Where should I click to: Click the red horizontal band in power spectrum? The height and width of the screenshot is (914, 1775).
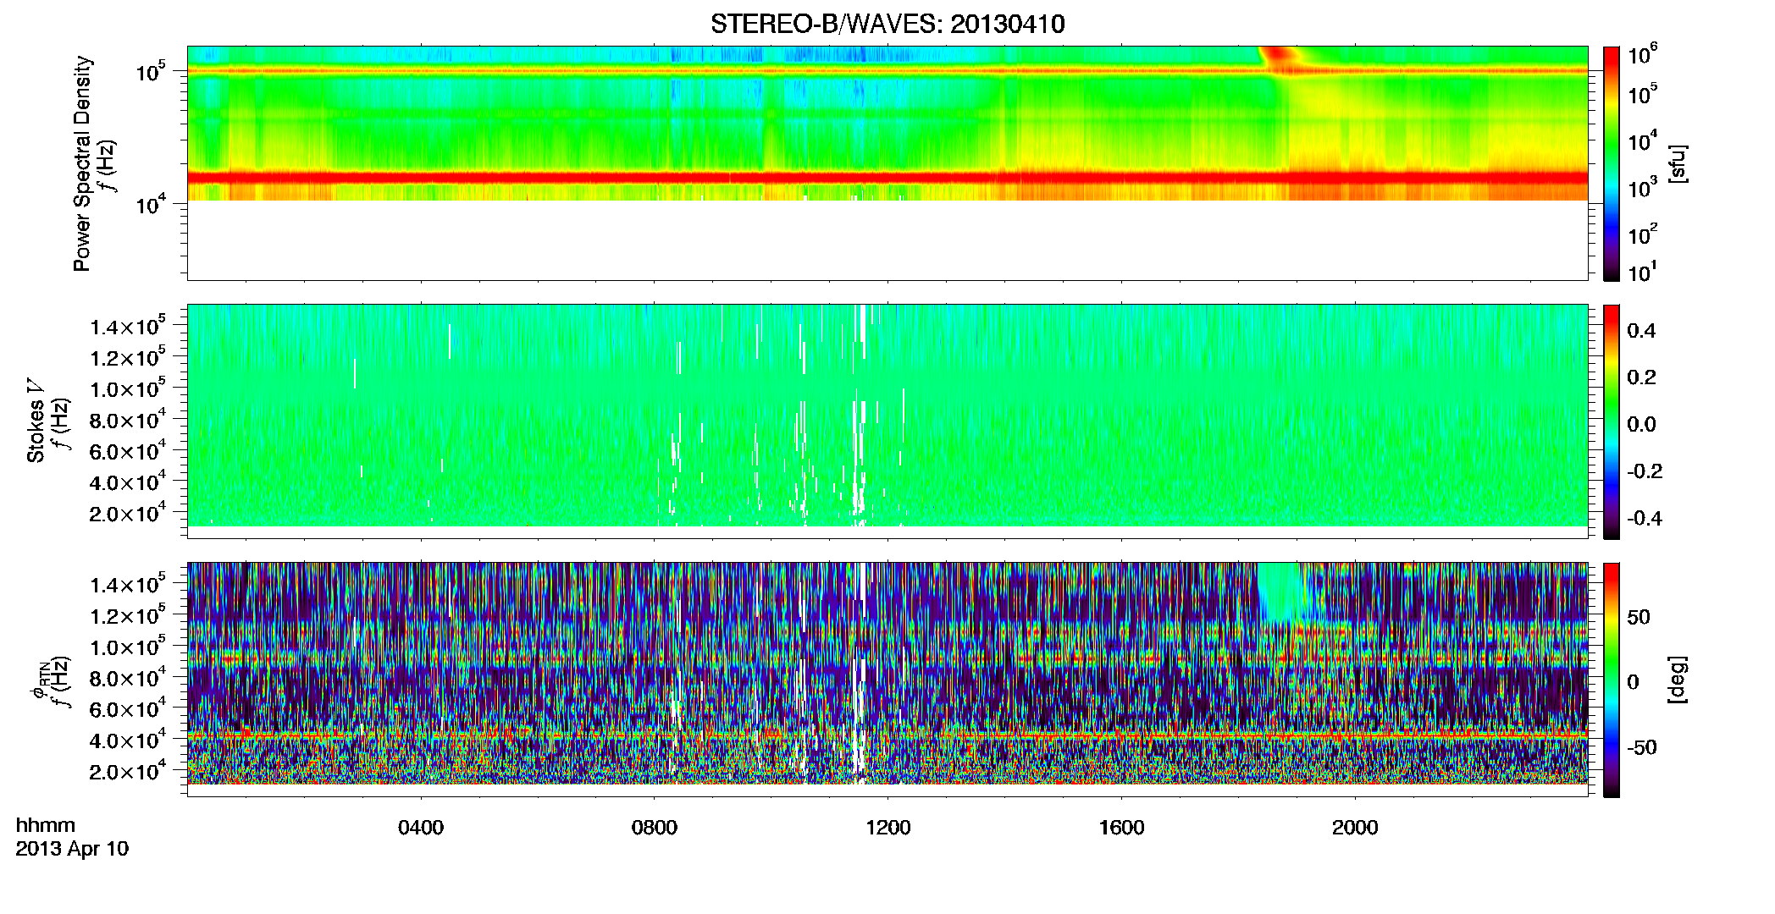point(887,178)
